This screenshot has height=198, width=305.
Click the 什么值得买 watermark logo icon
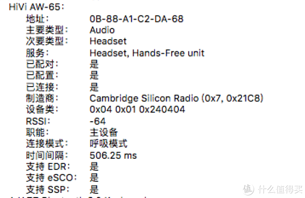coord(249,189)
